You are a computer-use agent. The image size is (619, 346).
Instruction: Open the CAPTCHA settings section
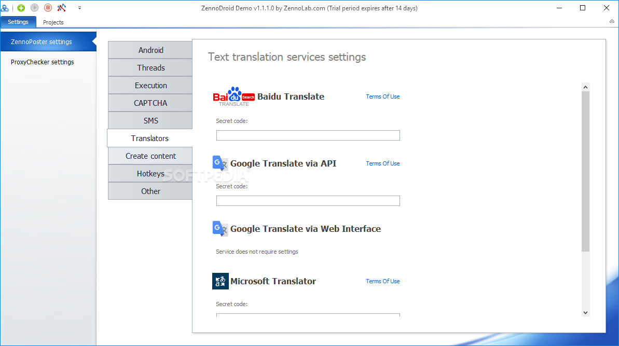pos(150,103)
